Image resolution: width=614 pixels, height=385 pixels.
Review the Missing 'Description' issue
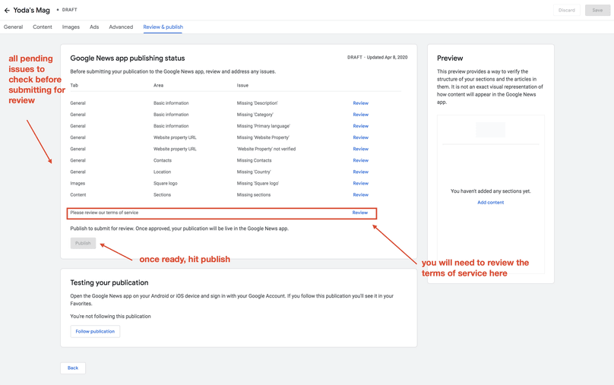coord(360,103)
